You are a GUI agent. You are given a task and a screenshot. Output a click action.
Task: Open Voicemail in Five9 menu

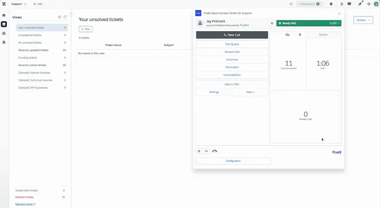coord(232,60)
